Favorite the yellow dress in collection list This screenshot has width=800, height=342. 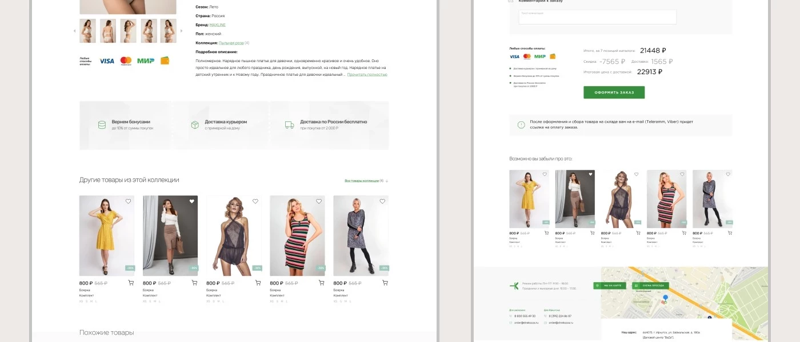(x=128, y=201)
